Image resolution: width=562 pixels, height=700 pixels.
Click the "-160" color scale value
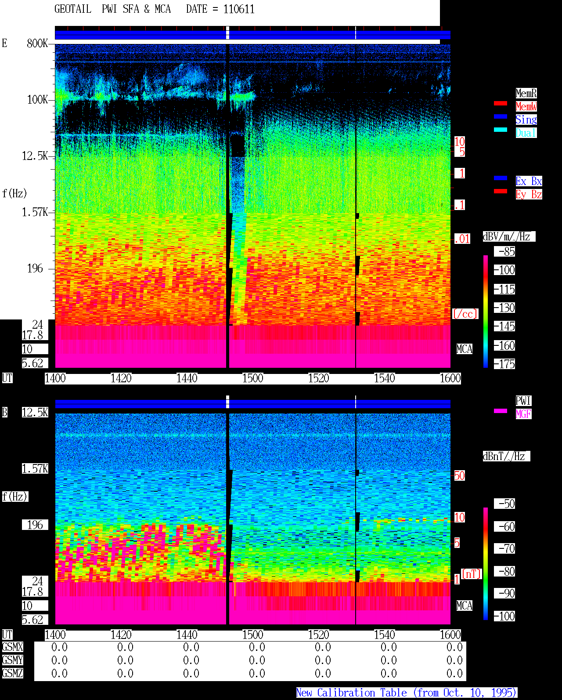click(x=504, y=345)
